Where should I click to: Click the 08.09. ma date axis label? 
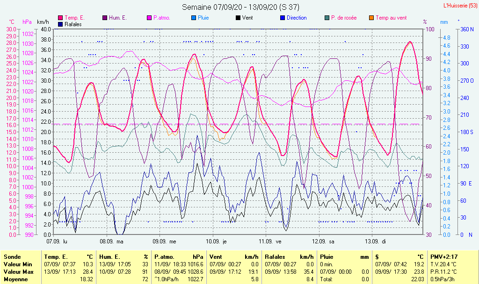tap(111, 241)
